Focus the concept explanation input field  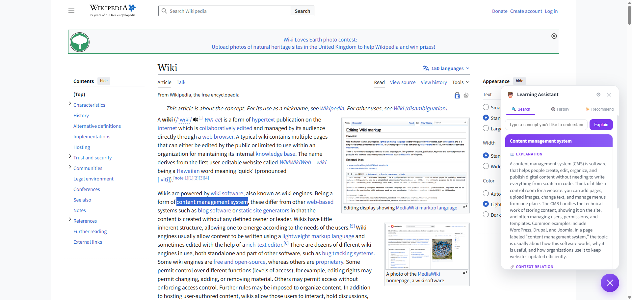tap(546, 124)
